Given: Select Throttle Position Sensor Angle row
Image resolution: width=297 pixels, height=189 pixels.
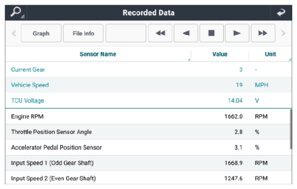Looking at the screenshot, I should click(148, 132).
